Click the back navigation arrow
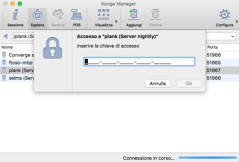 tap(6, 37)
